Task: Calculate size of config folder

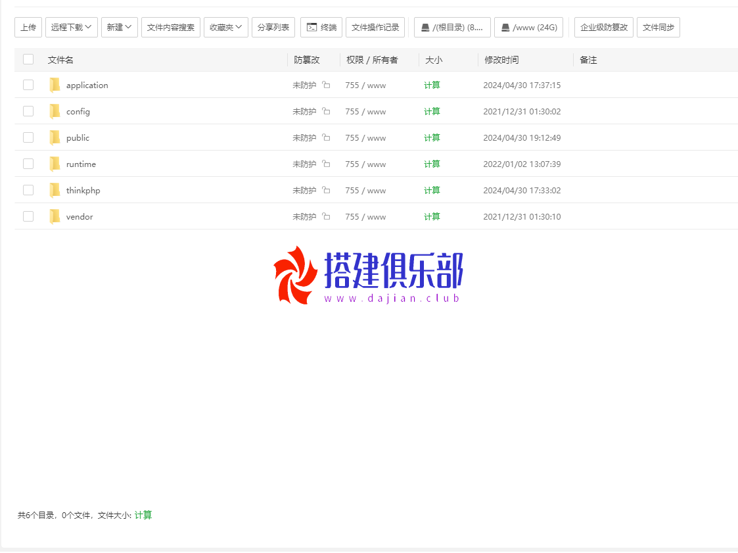Action: (x=432, y=112)
